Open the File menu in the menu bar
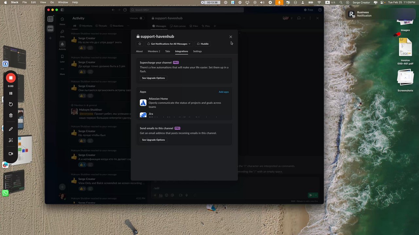 click(x=25, y=2)
